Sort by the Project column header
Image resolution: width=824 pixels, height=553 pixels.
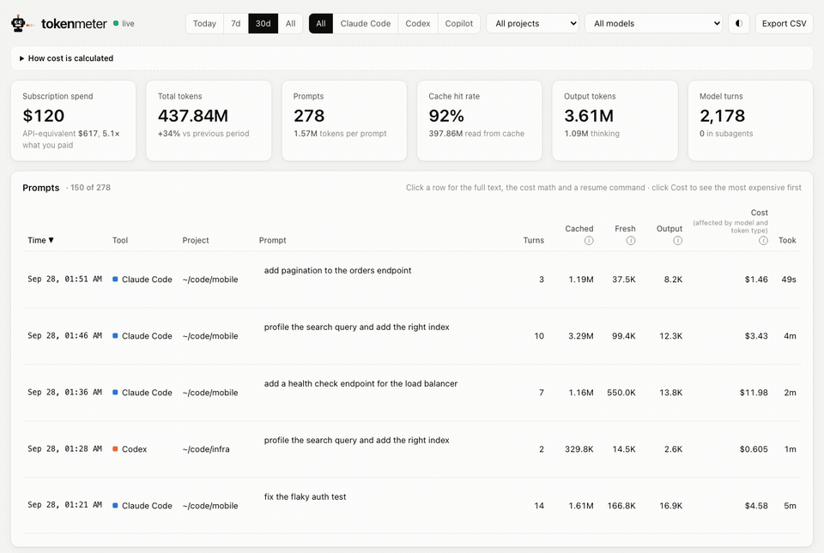pyautogui.click(x=196, y=240)
